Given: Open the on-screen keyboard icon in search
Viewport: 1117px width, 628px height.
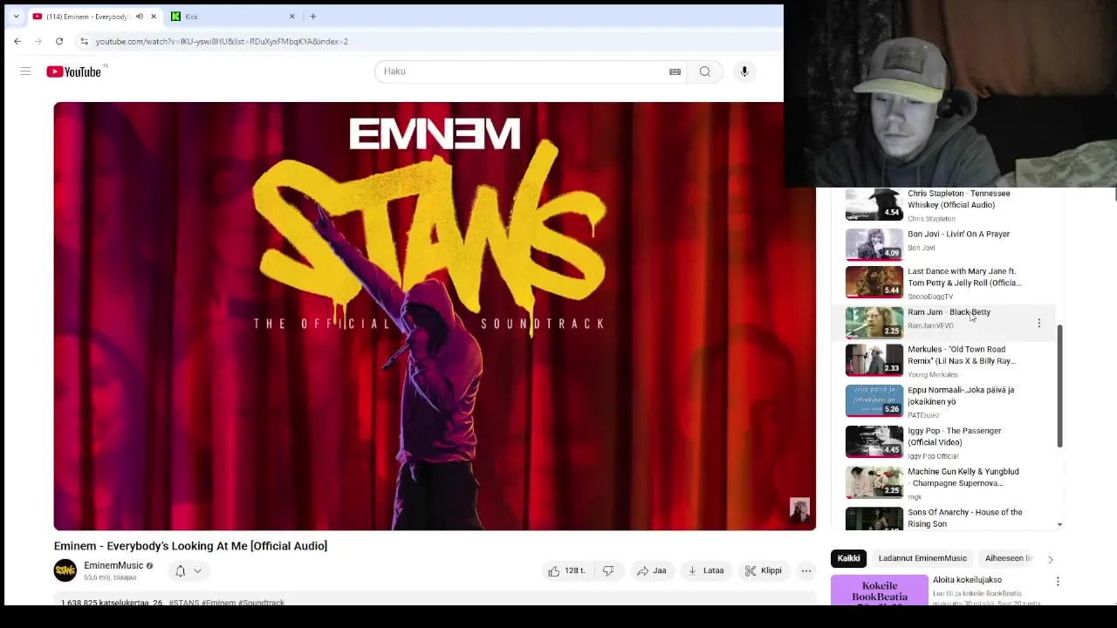Looking at the screenshot, I should [675, 72].
